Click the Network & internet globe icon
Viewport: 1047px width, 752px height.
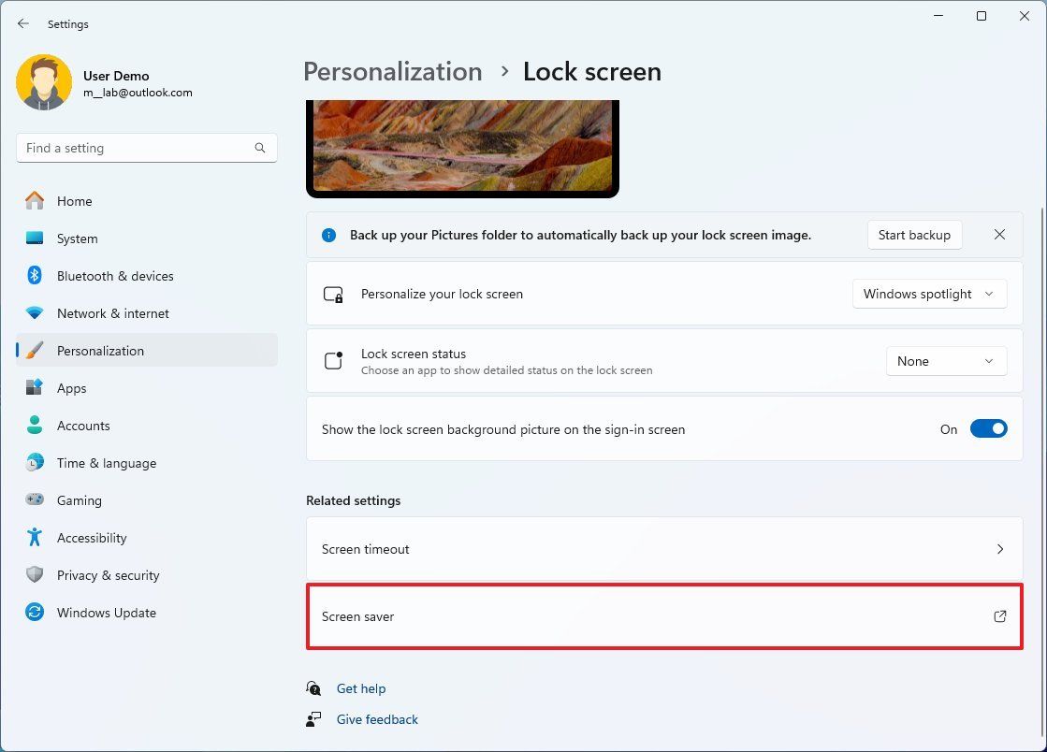point(36,313)
